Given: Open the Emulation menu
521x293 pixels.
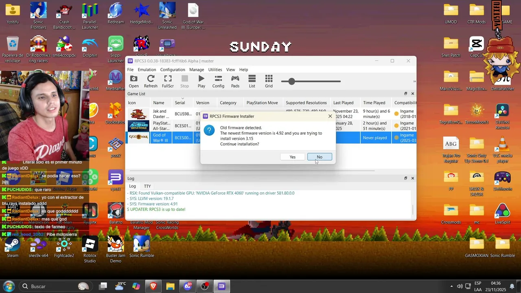Looking at the screenshot, I should click(x=147, y=70).
